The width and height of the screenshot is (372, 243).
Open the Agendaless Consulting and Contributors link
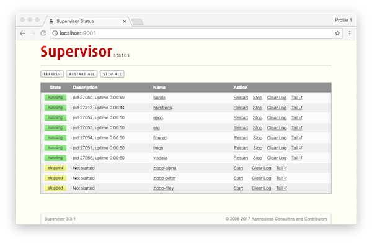coord(289,219)
